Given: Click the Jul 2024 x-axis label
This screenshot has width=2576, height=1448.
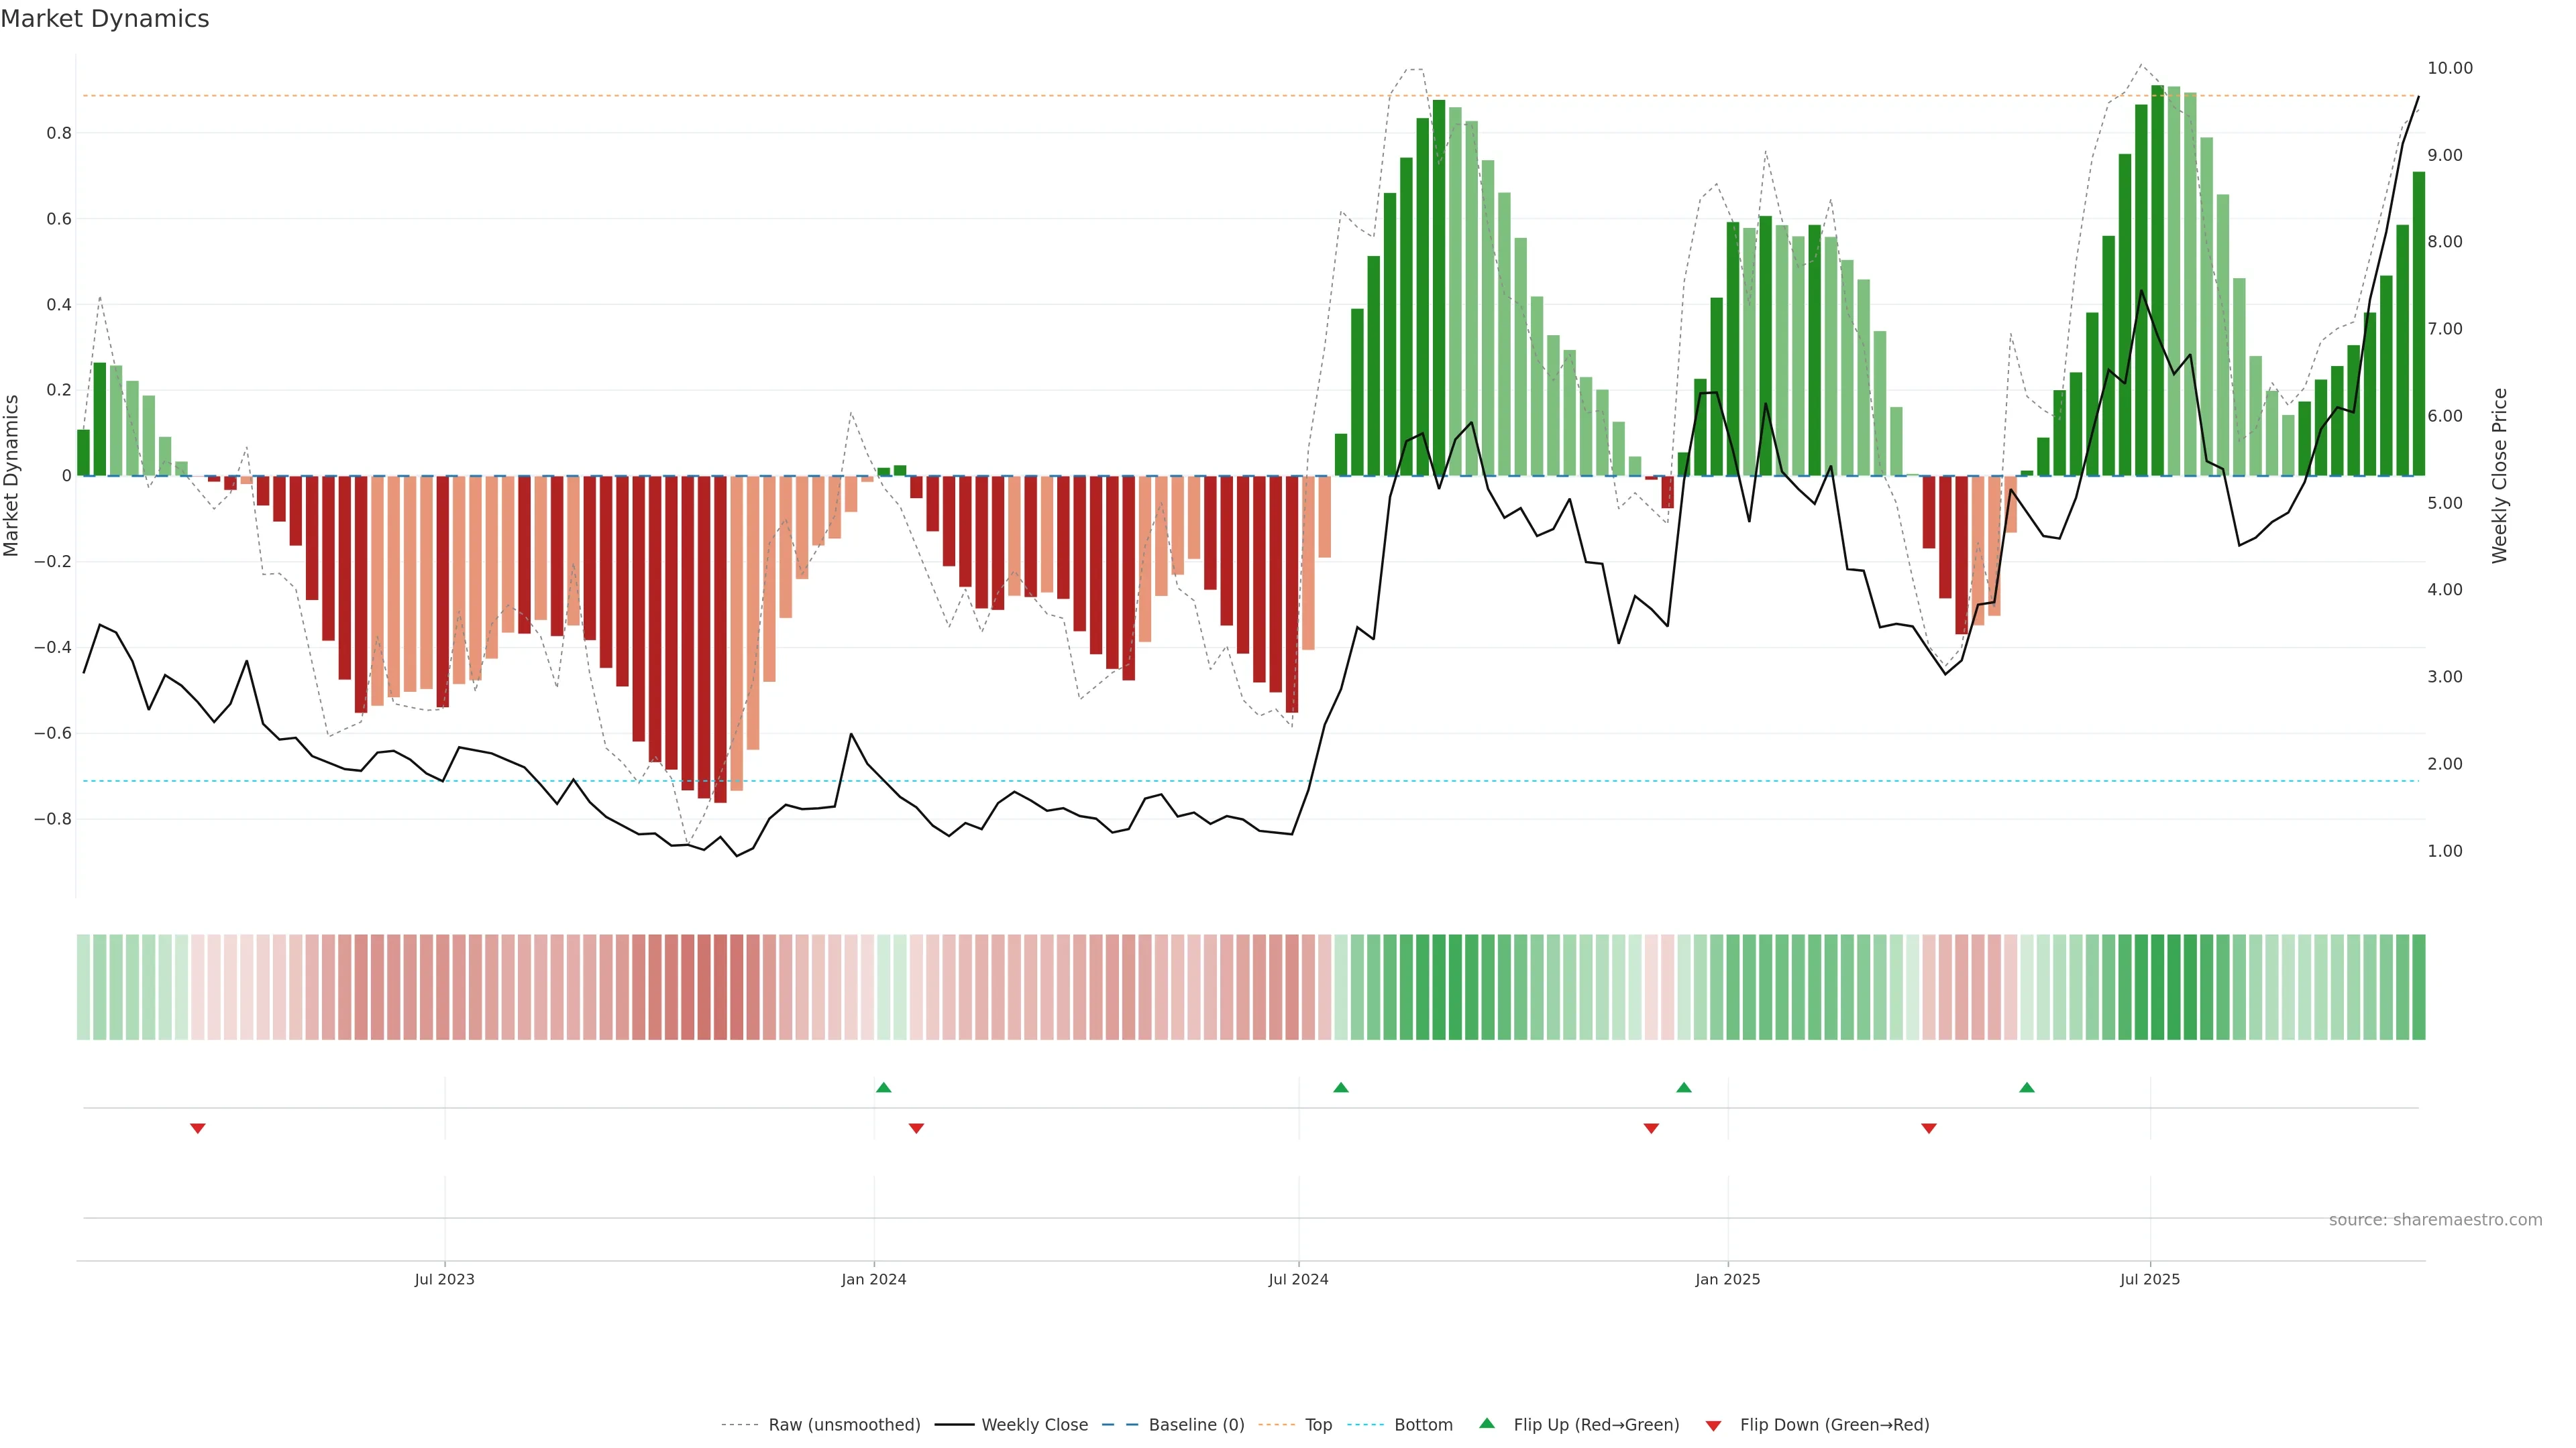Looking at the screenshot, I should click(x=1298, y=1279).
